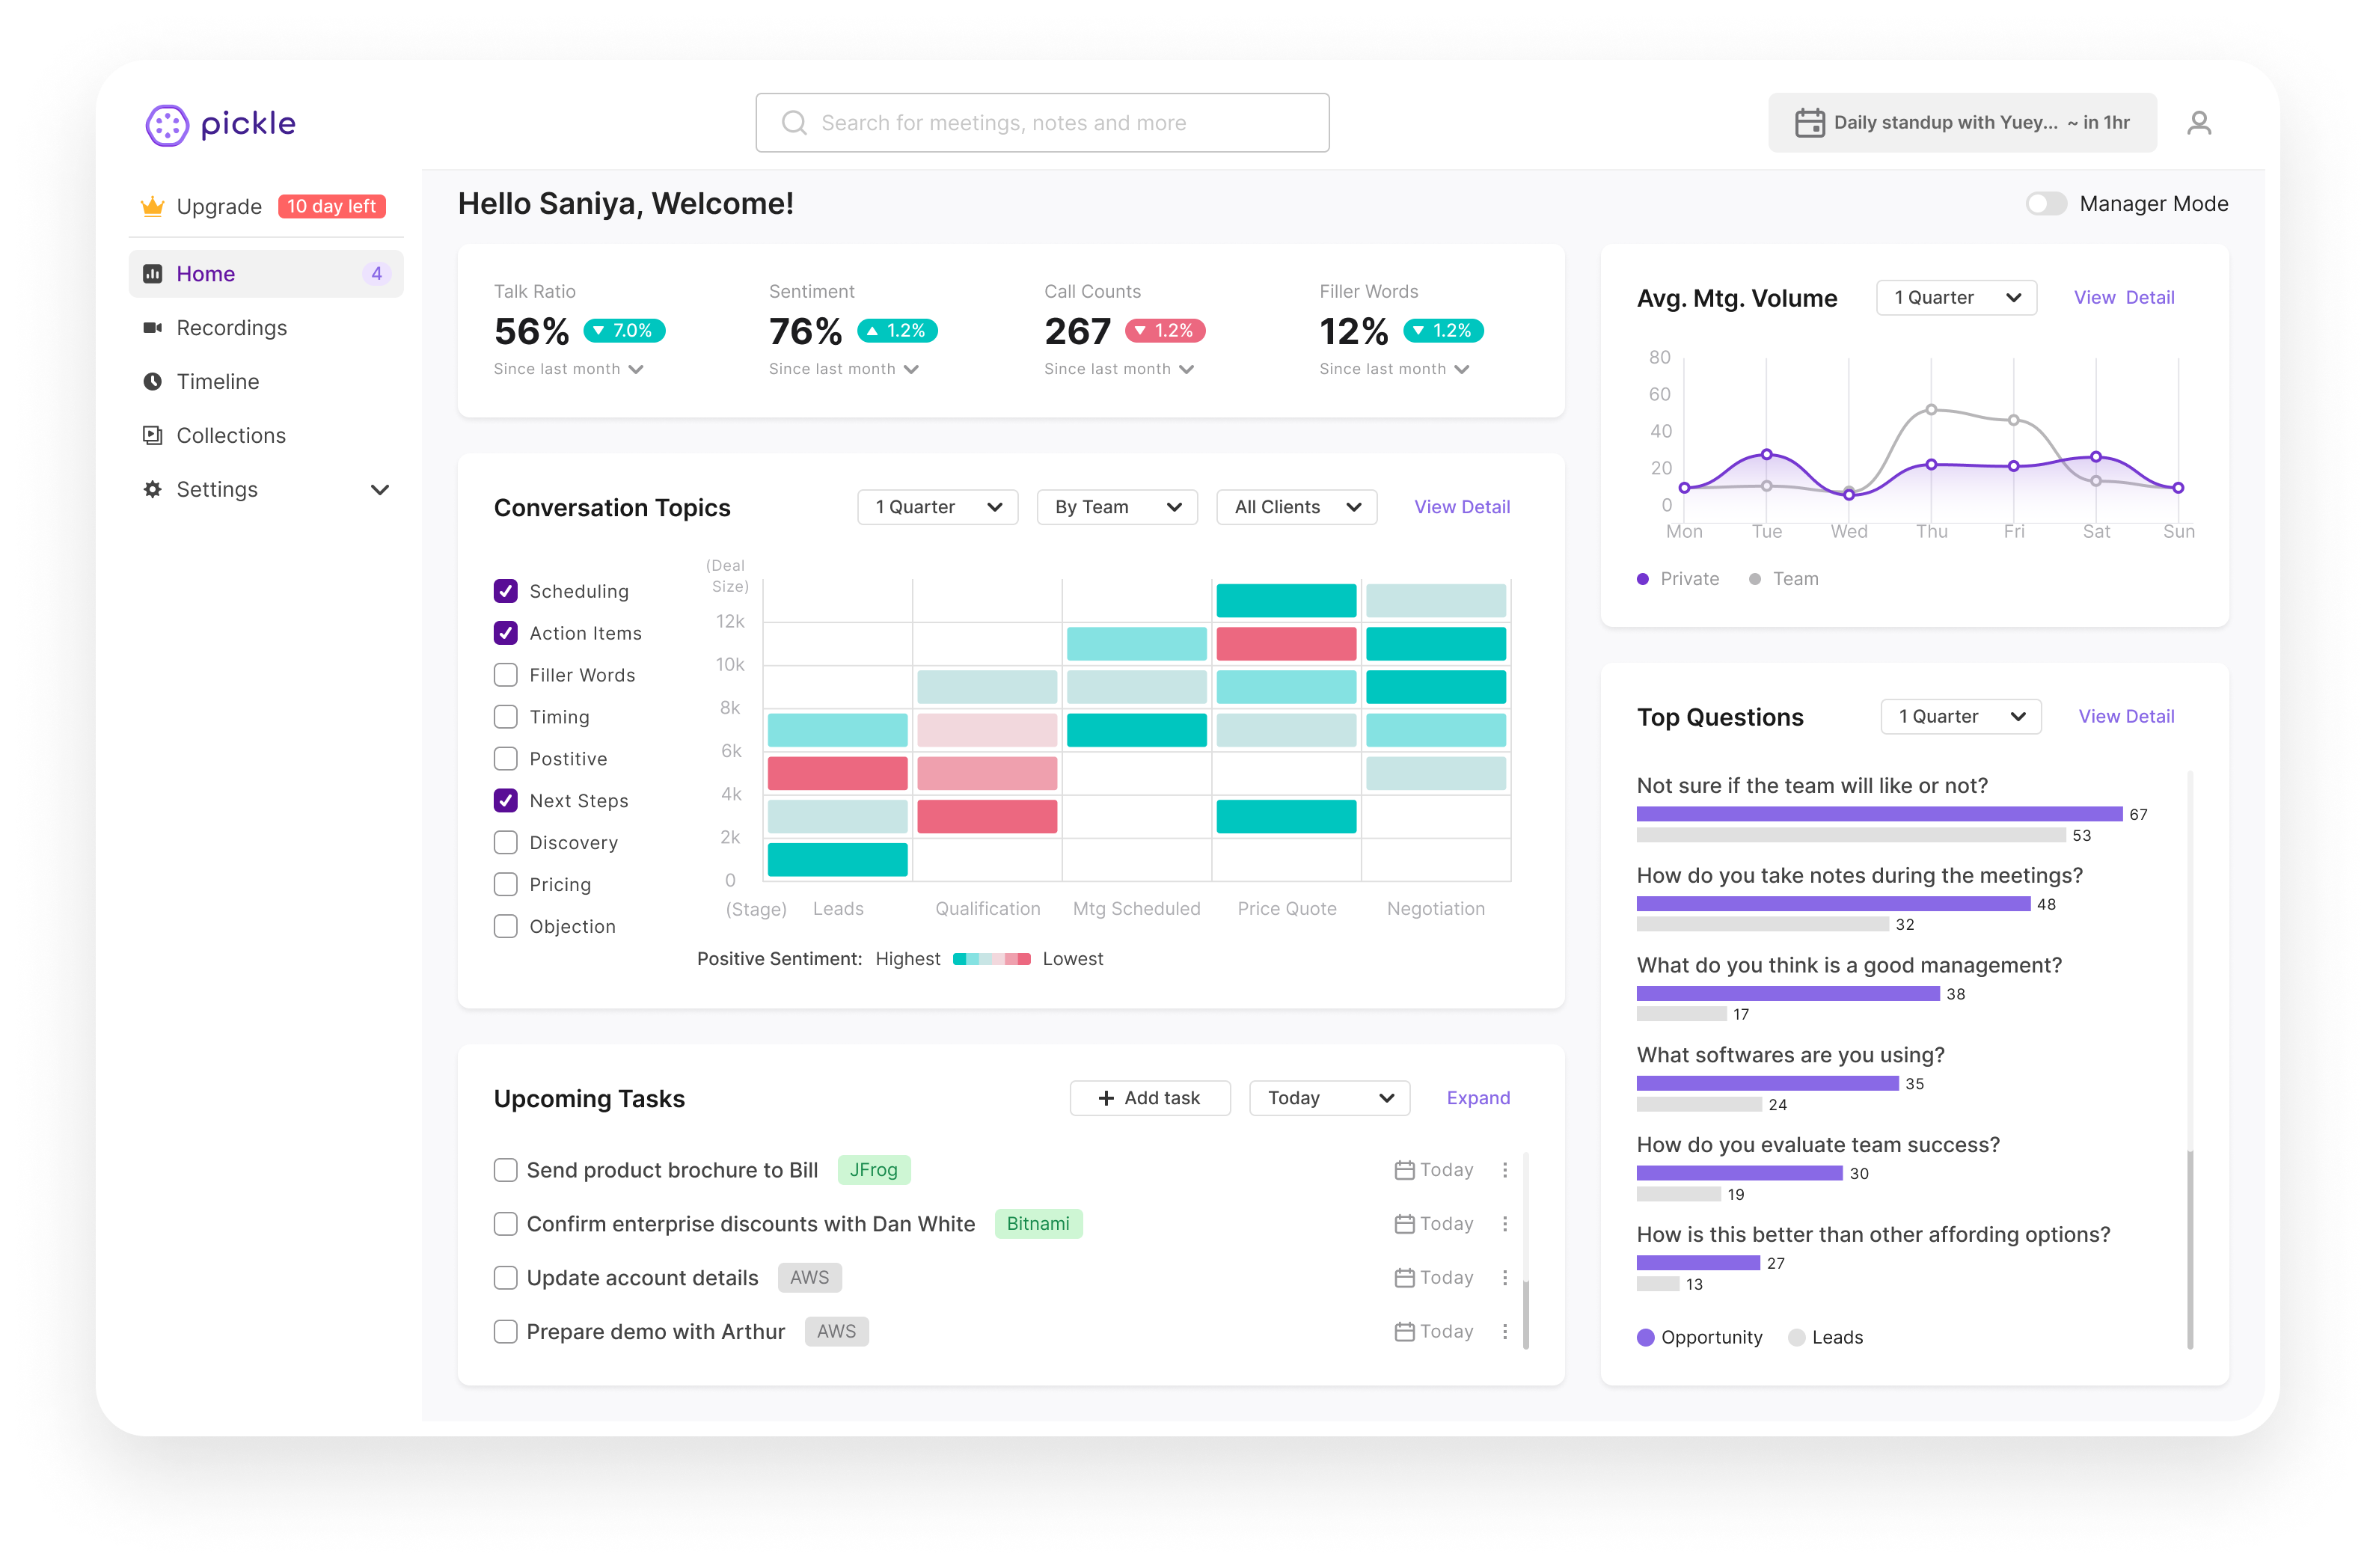Click the red Price Quote heatmap cell

(x=1286, y=644)
